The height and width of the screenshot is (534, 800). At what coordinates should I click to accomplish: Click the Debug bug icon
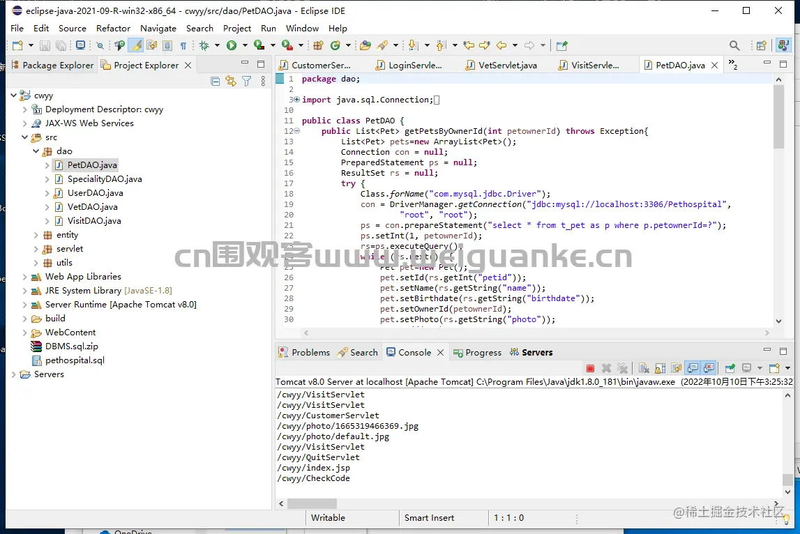[204, 46]
